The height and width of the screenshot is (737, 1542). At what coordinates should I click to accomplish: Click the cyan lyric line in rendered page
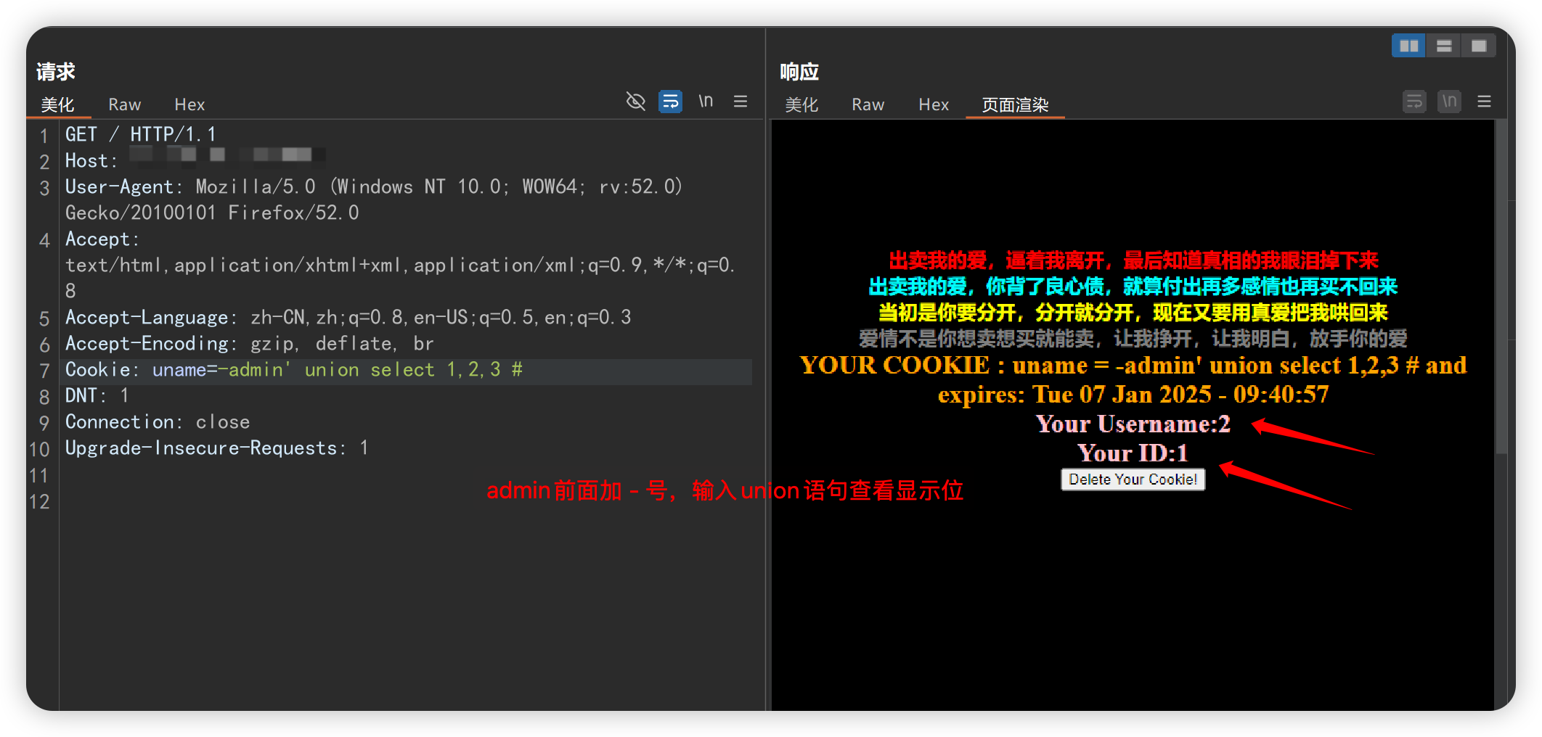click(x=1133, y=287)
